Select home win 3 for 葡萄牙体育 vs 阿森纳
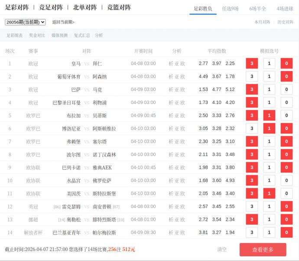The image size is (299, 261). click(x=252, y=77)
